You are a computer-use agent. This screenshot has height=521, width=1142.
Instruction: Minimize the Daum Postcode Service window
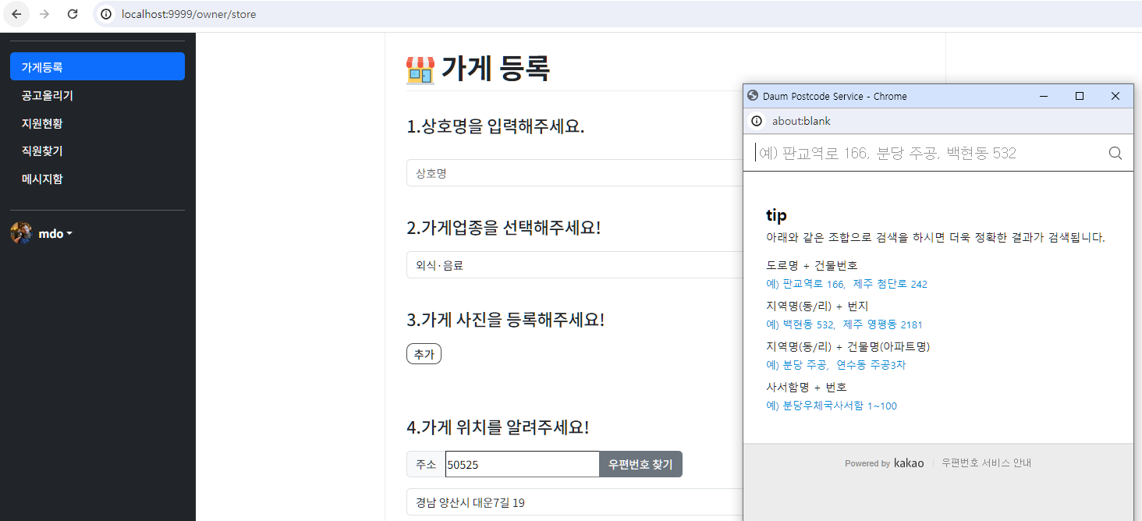point(1044,96)
